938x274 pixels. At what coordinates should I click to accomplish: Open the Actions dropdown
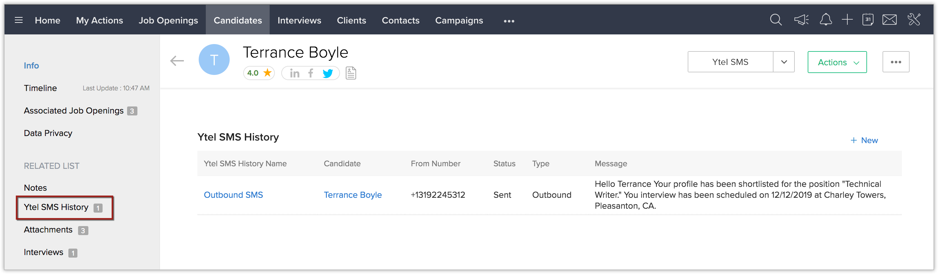tap(837, 62)
